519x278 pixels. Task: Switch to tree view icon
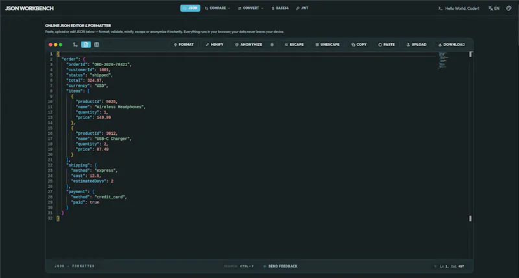75,44
